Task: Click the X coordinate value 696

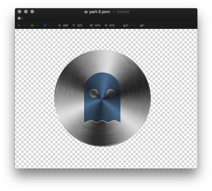Action: [x=65, y=26]
